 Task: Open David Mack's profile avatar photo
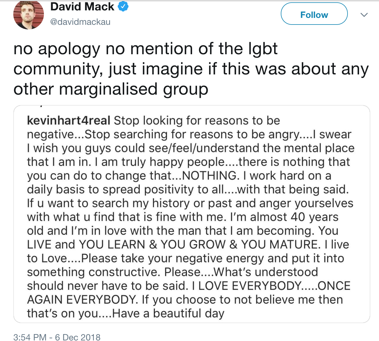tap(29, 15)
